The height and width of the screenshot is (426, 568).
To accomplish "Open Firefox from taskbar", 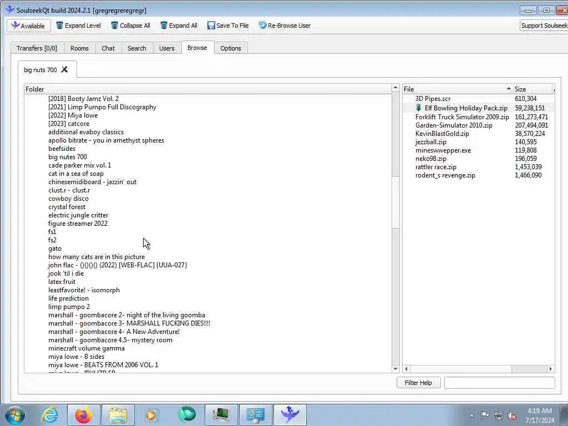I will 83,415.
